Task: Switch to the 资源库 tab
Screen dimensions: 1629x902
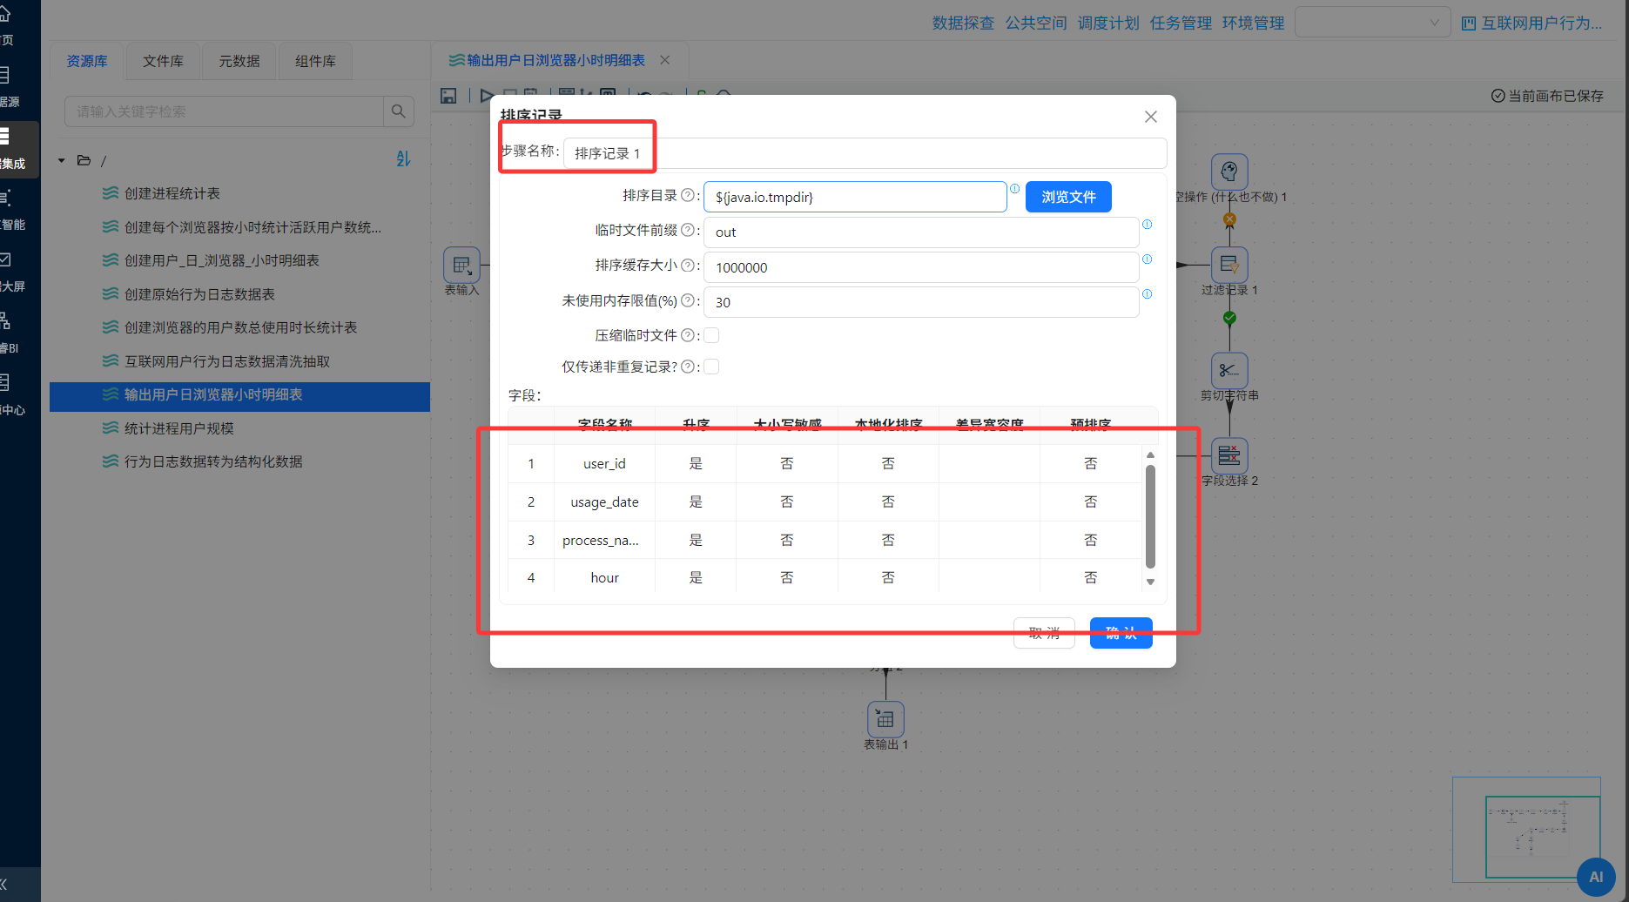Action: click(x=87, y=61)
